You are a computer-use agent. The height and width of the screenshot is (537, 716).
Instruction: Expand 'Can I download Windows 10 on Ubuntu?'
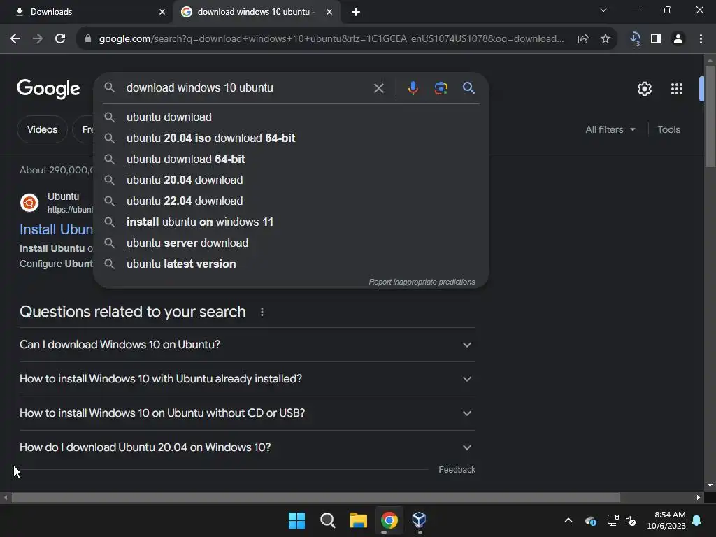point(247,345)
